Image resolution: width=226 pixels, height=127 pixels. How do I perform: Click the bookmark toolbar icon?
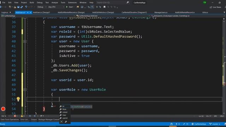[x=105, y=7]
